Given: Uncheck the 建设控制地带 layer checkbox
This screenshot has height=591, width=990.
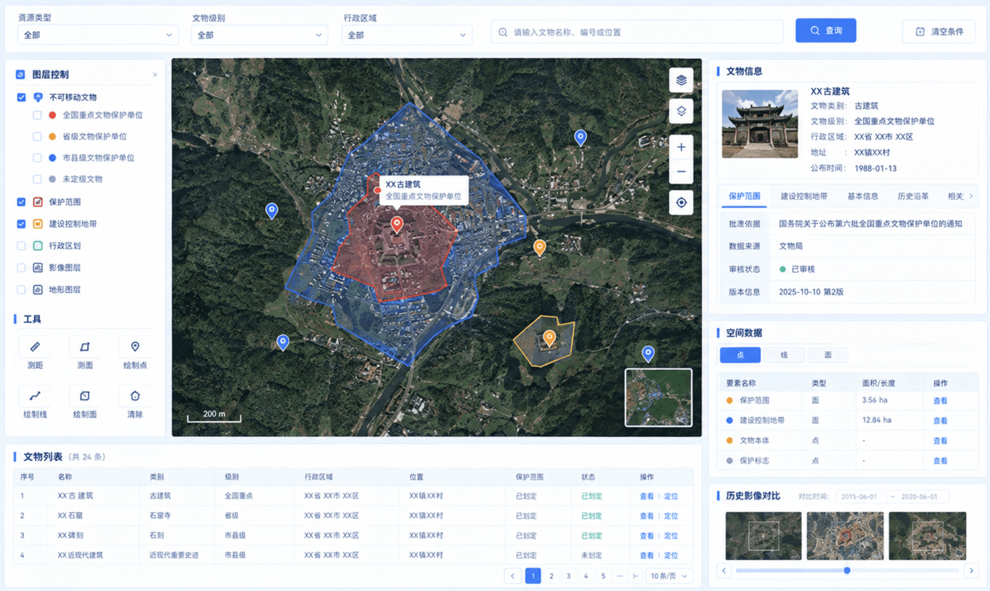Looking at the screenshot, I should (21, 224).
